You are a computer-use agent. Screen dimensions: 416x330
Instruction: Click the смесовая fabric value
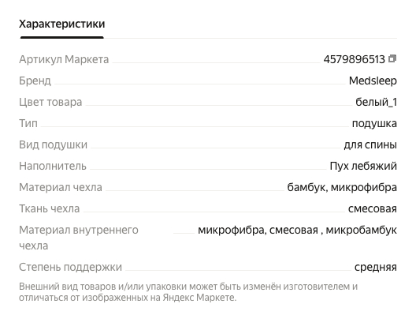tap(373, 208)
